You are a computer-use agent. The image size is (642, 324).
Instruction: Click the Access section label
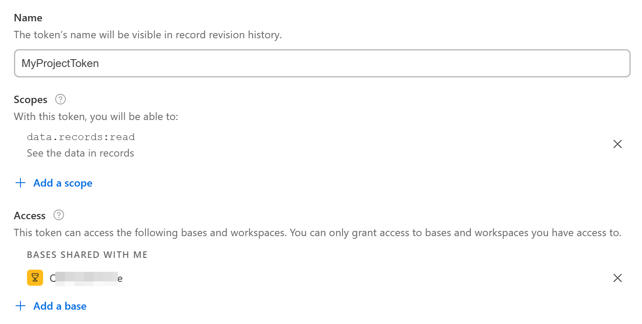(30, 216)
